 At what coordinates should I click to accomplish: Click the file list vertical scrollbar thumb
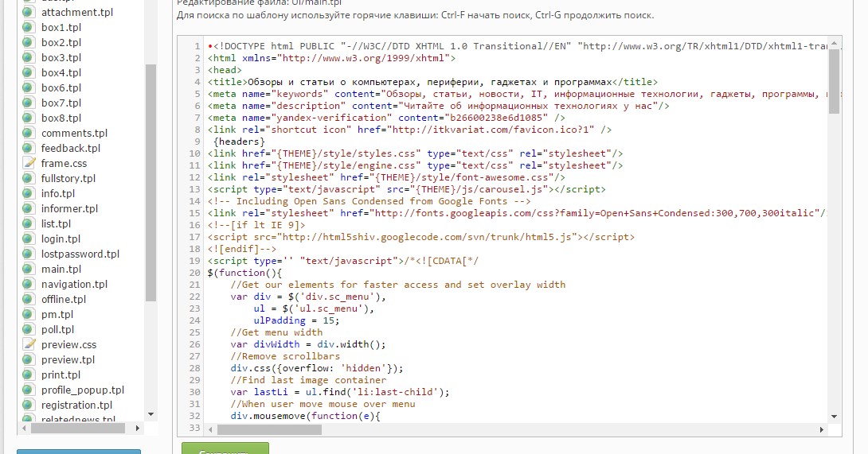point(151,183)
